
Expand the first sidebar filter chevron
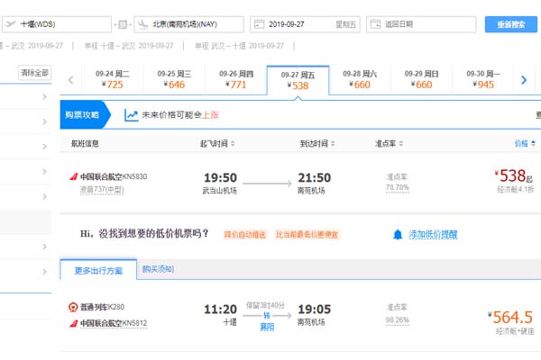(x=44, y=97)
